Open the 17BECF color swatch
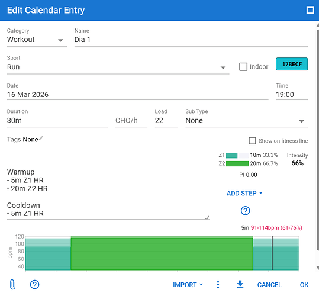 (x=292, y=64)
